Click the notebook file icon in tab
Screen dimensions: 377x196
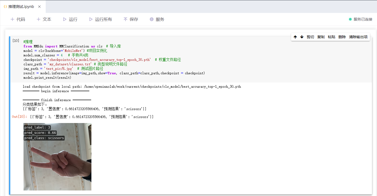[5, 7]
